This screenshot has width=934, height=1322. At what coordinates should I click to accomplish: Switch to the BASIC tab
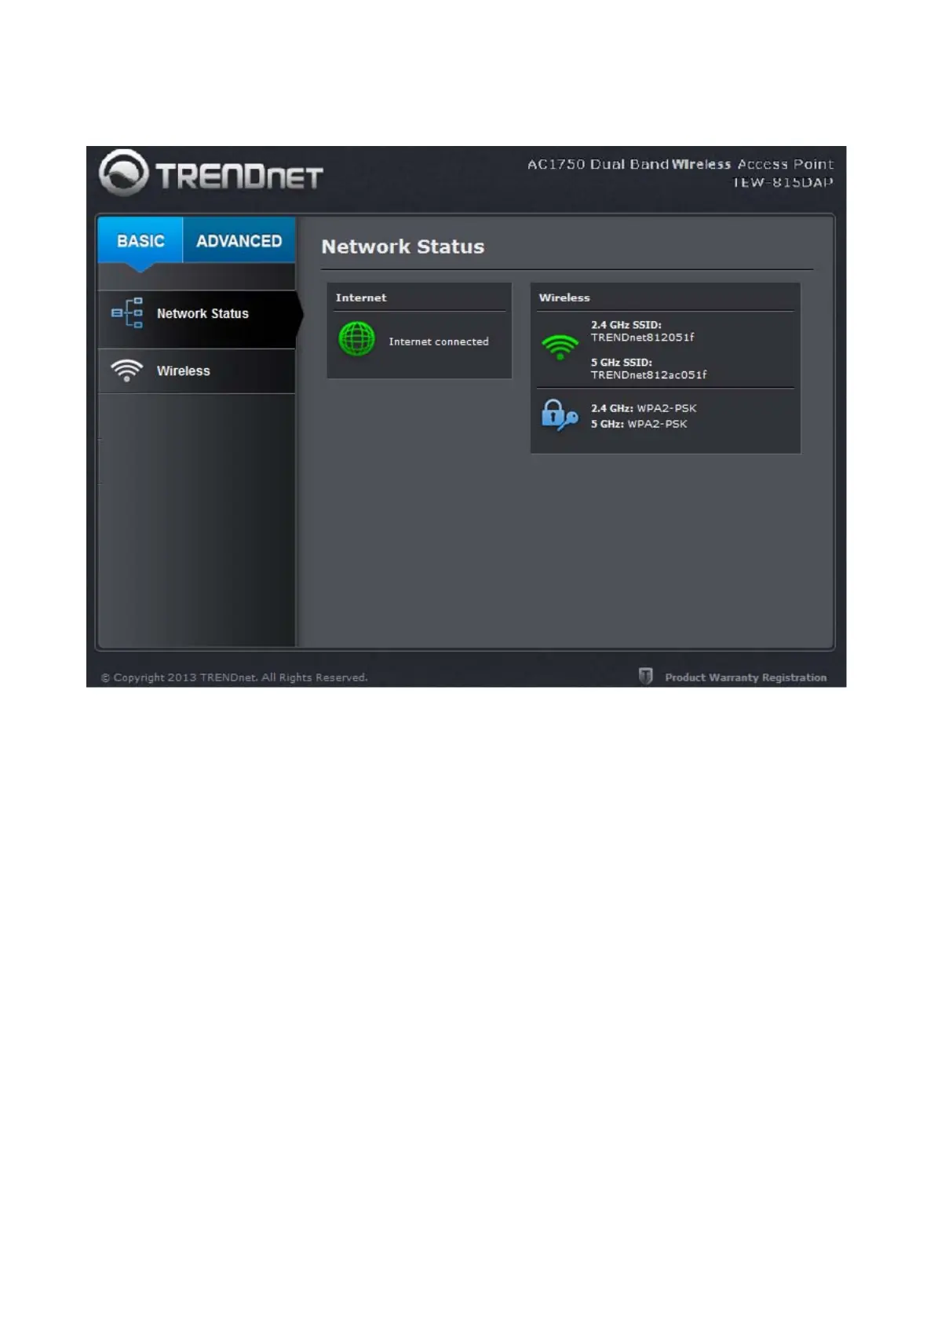click(x=140, y=240)
